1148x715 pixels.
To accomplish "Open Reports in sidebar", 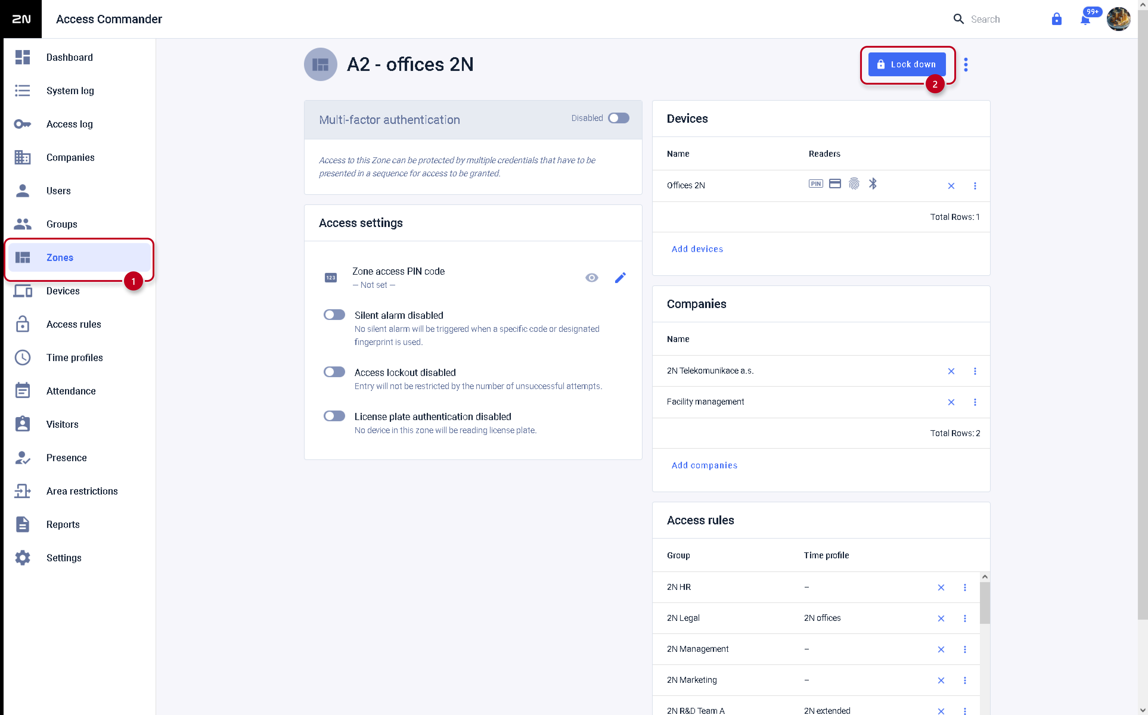I will click(x=80, y=524).
